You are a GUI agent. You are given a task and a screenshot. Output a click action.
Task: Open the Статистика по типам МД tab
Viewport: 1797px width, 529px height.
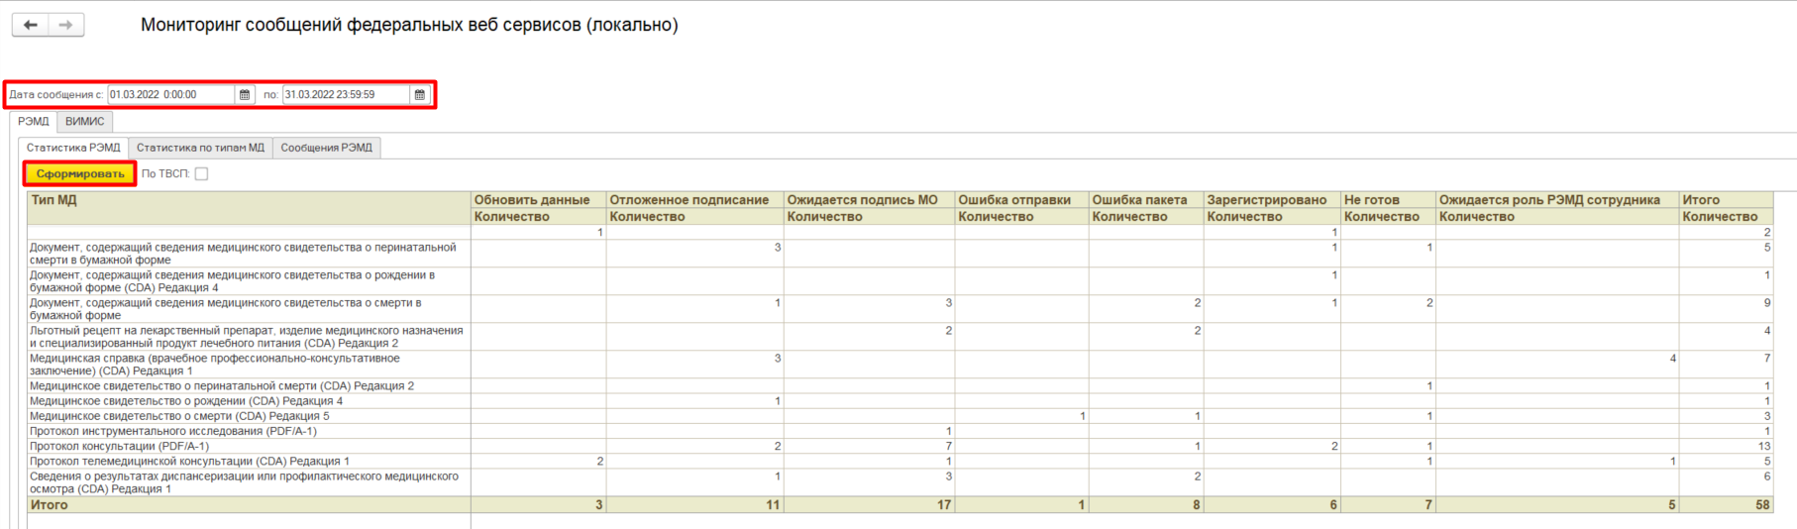200,148
